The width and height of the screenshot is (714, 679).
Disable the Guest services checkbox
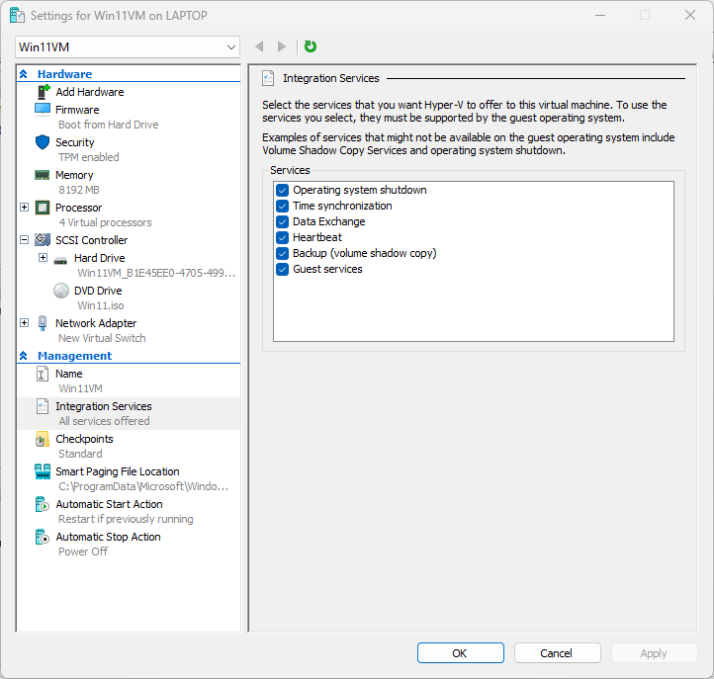[283, 269]
